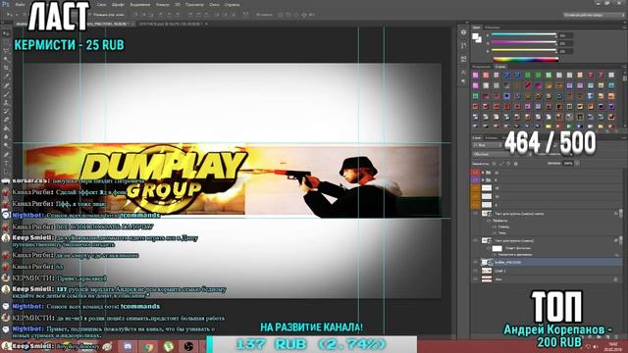
Task: Click the yellow Y color slider
Action: tap(523, 51)
